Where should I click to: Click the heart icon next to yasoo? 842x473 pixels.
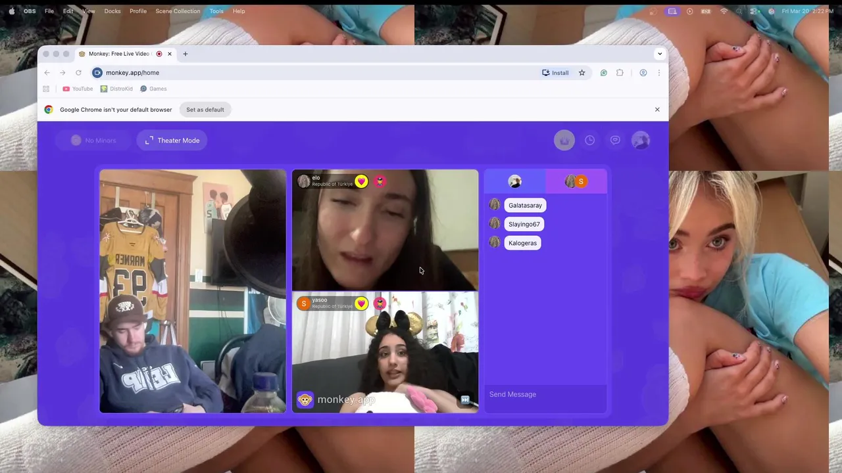coord(361,304)
